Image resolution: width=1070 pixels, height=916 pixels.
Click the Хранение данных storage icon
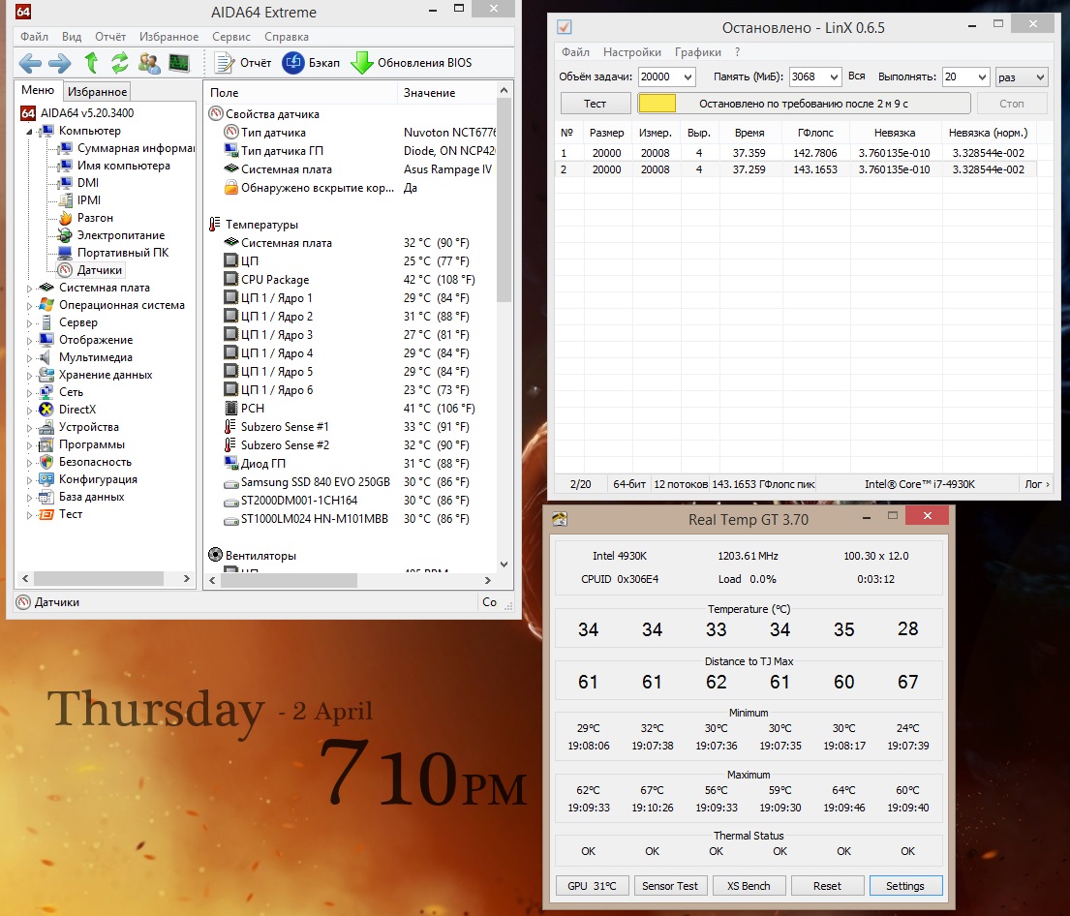[x=46, y=375]
